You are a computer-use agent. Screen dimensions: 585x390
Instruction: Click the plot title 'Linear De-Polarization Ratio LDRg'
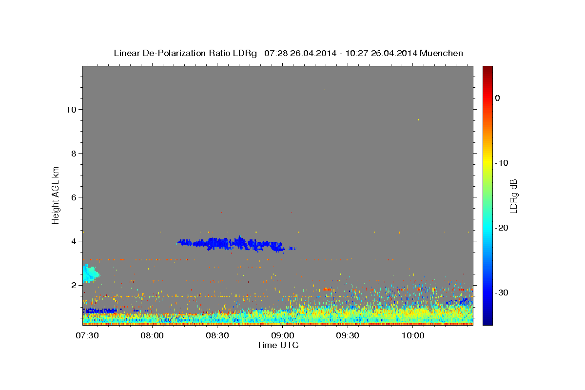coord(185,53)
